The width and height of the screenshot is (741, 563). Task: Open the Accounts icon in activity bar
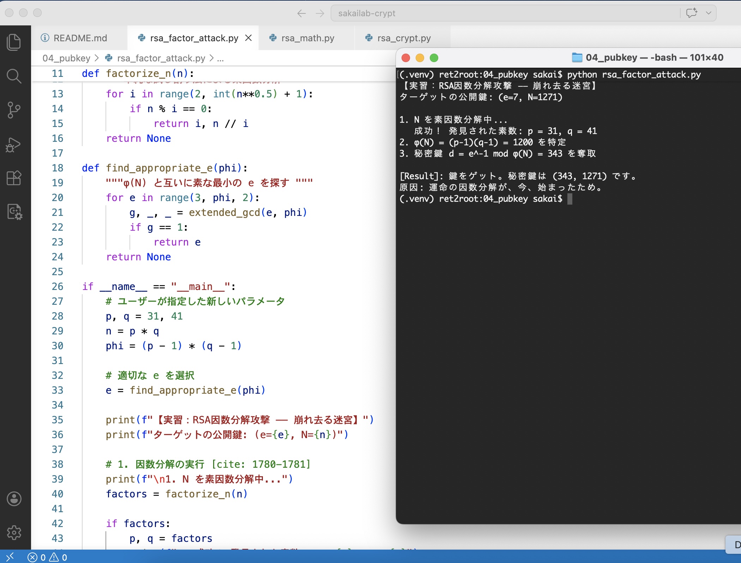(14, 499)
